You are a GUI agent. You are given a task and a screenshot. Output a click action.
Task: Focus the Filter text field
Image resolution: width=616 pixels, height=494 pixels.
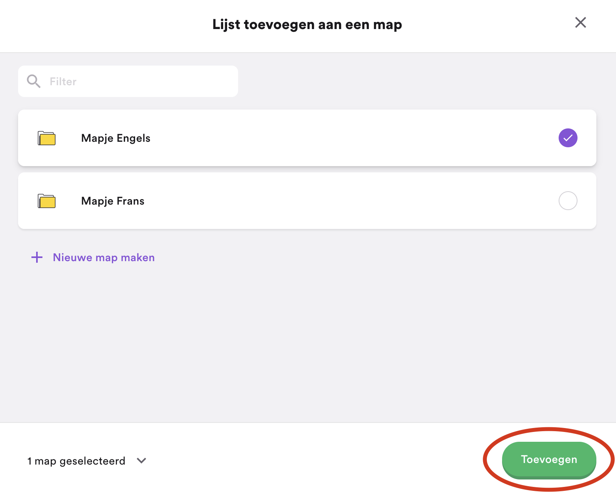coord(128,81)
